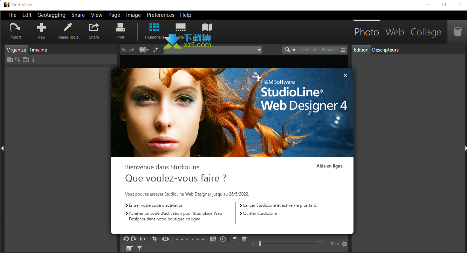Open the Geotagging menu
Image resolution: width=467 pixels, height=253 pixels.
[x=51, y=15]
